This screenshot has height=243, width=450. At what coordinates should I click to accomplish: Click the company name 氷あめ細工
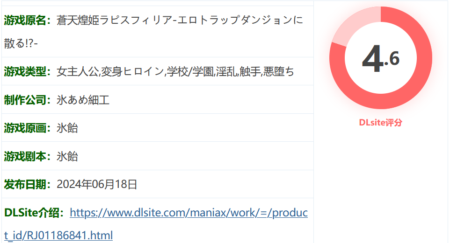coord(83,100)
